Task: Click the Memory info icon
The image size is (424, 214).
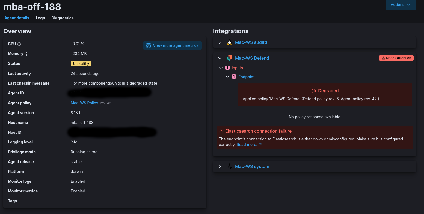Action: point(26,54)
